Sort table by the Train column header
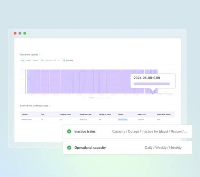This screenshot has width=200, height=177. (42, 114)
